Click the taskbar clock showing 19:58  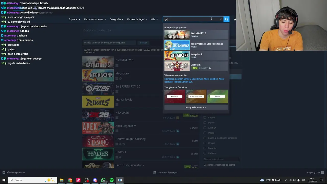[x=312, y=180]
